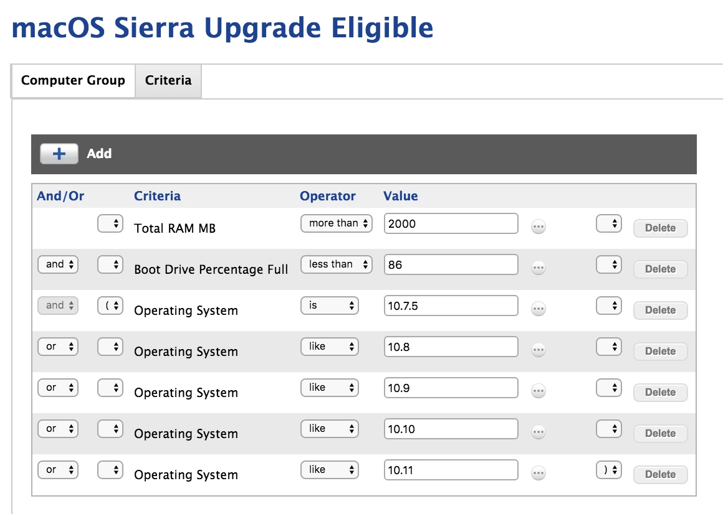Click the 'Total RAM MB' criteria label
The width and height of the screenshot is (723, 514).
[175, 228]
